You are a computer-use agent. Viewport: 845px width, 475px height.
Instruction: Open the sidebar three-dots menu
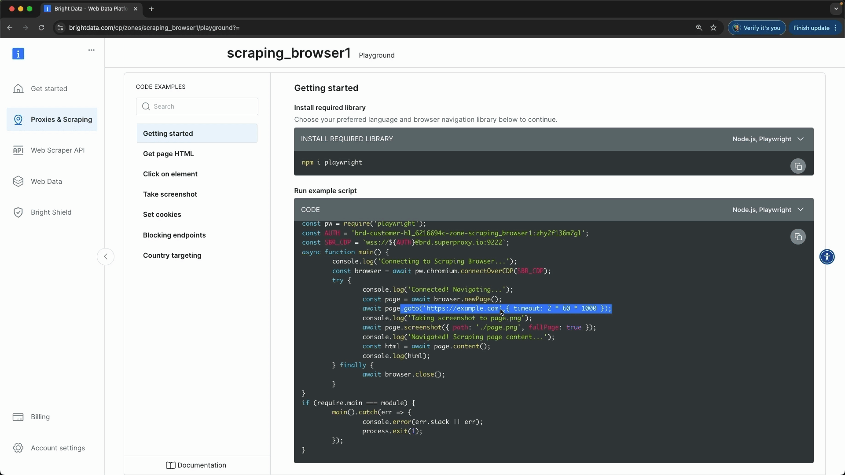(x=92, y=50)
